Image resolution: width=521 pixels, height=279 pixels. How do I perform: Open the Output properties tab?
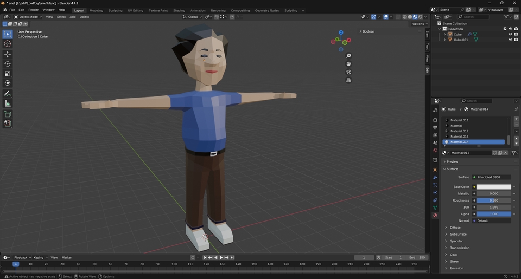435,127
